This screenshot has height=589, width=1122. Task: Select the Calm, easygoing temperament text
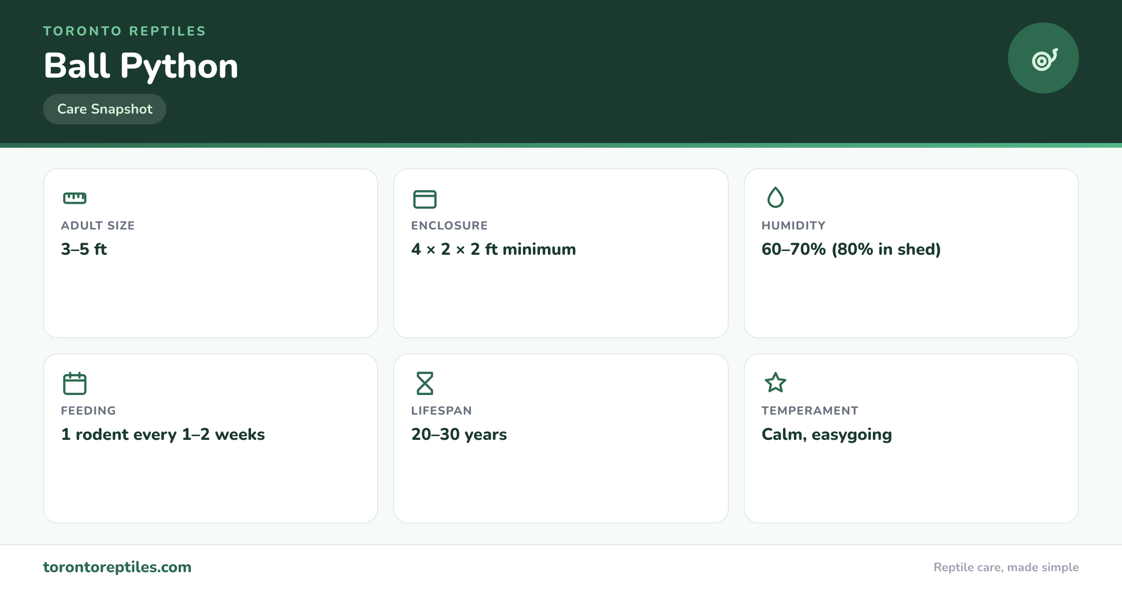(827, 434)
